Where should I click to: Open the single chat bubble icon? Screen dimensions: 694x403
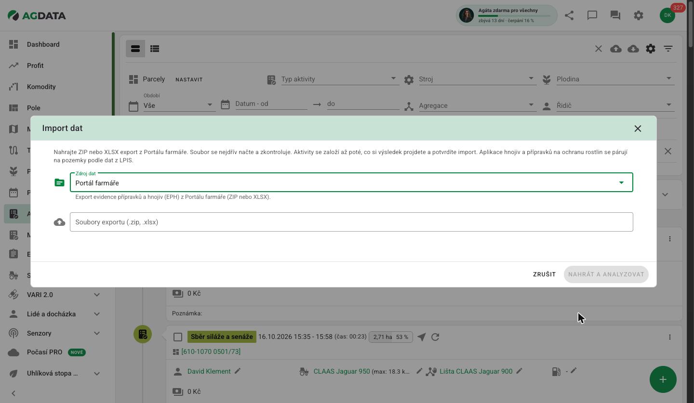tap(592, 15)
